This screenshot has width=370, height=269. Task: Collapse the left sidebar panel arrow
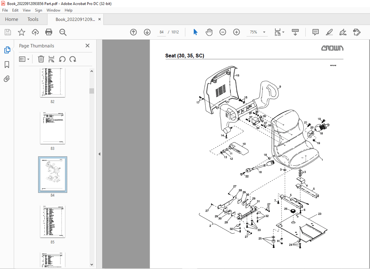click(99, 154)
